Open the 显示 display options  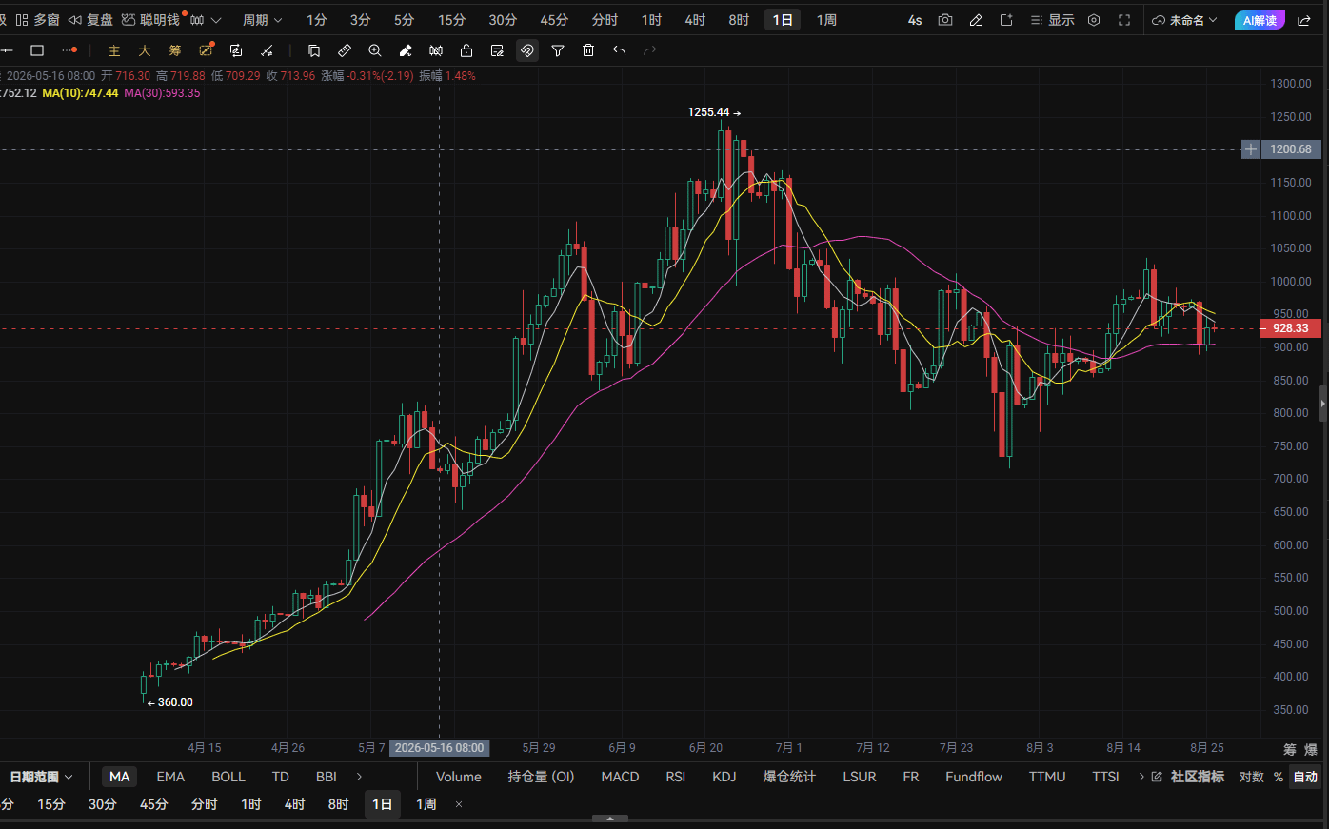coord(1053,20)
